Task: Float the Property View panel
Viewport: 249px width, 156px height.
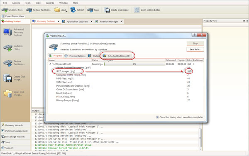Action: tap(244, 21)
